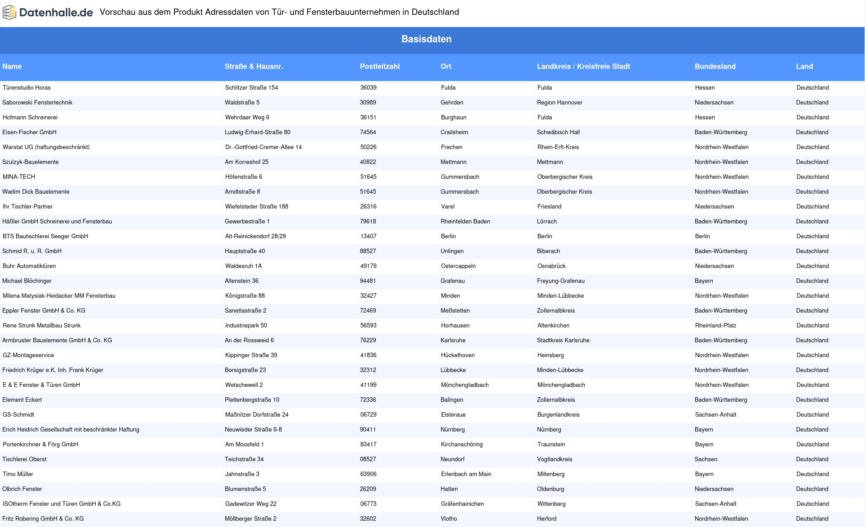Click the Datenhalle.de logo icon
This screenshot has width=865, height=527.
(x=9, y=13)
